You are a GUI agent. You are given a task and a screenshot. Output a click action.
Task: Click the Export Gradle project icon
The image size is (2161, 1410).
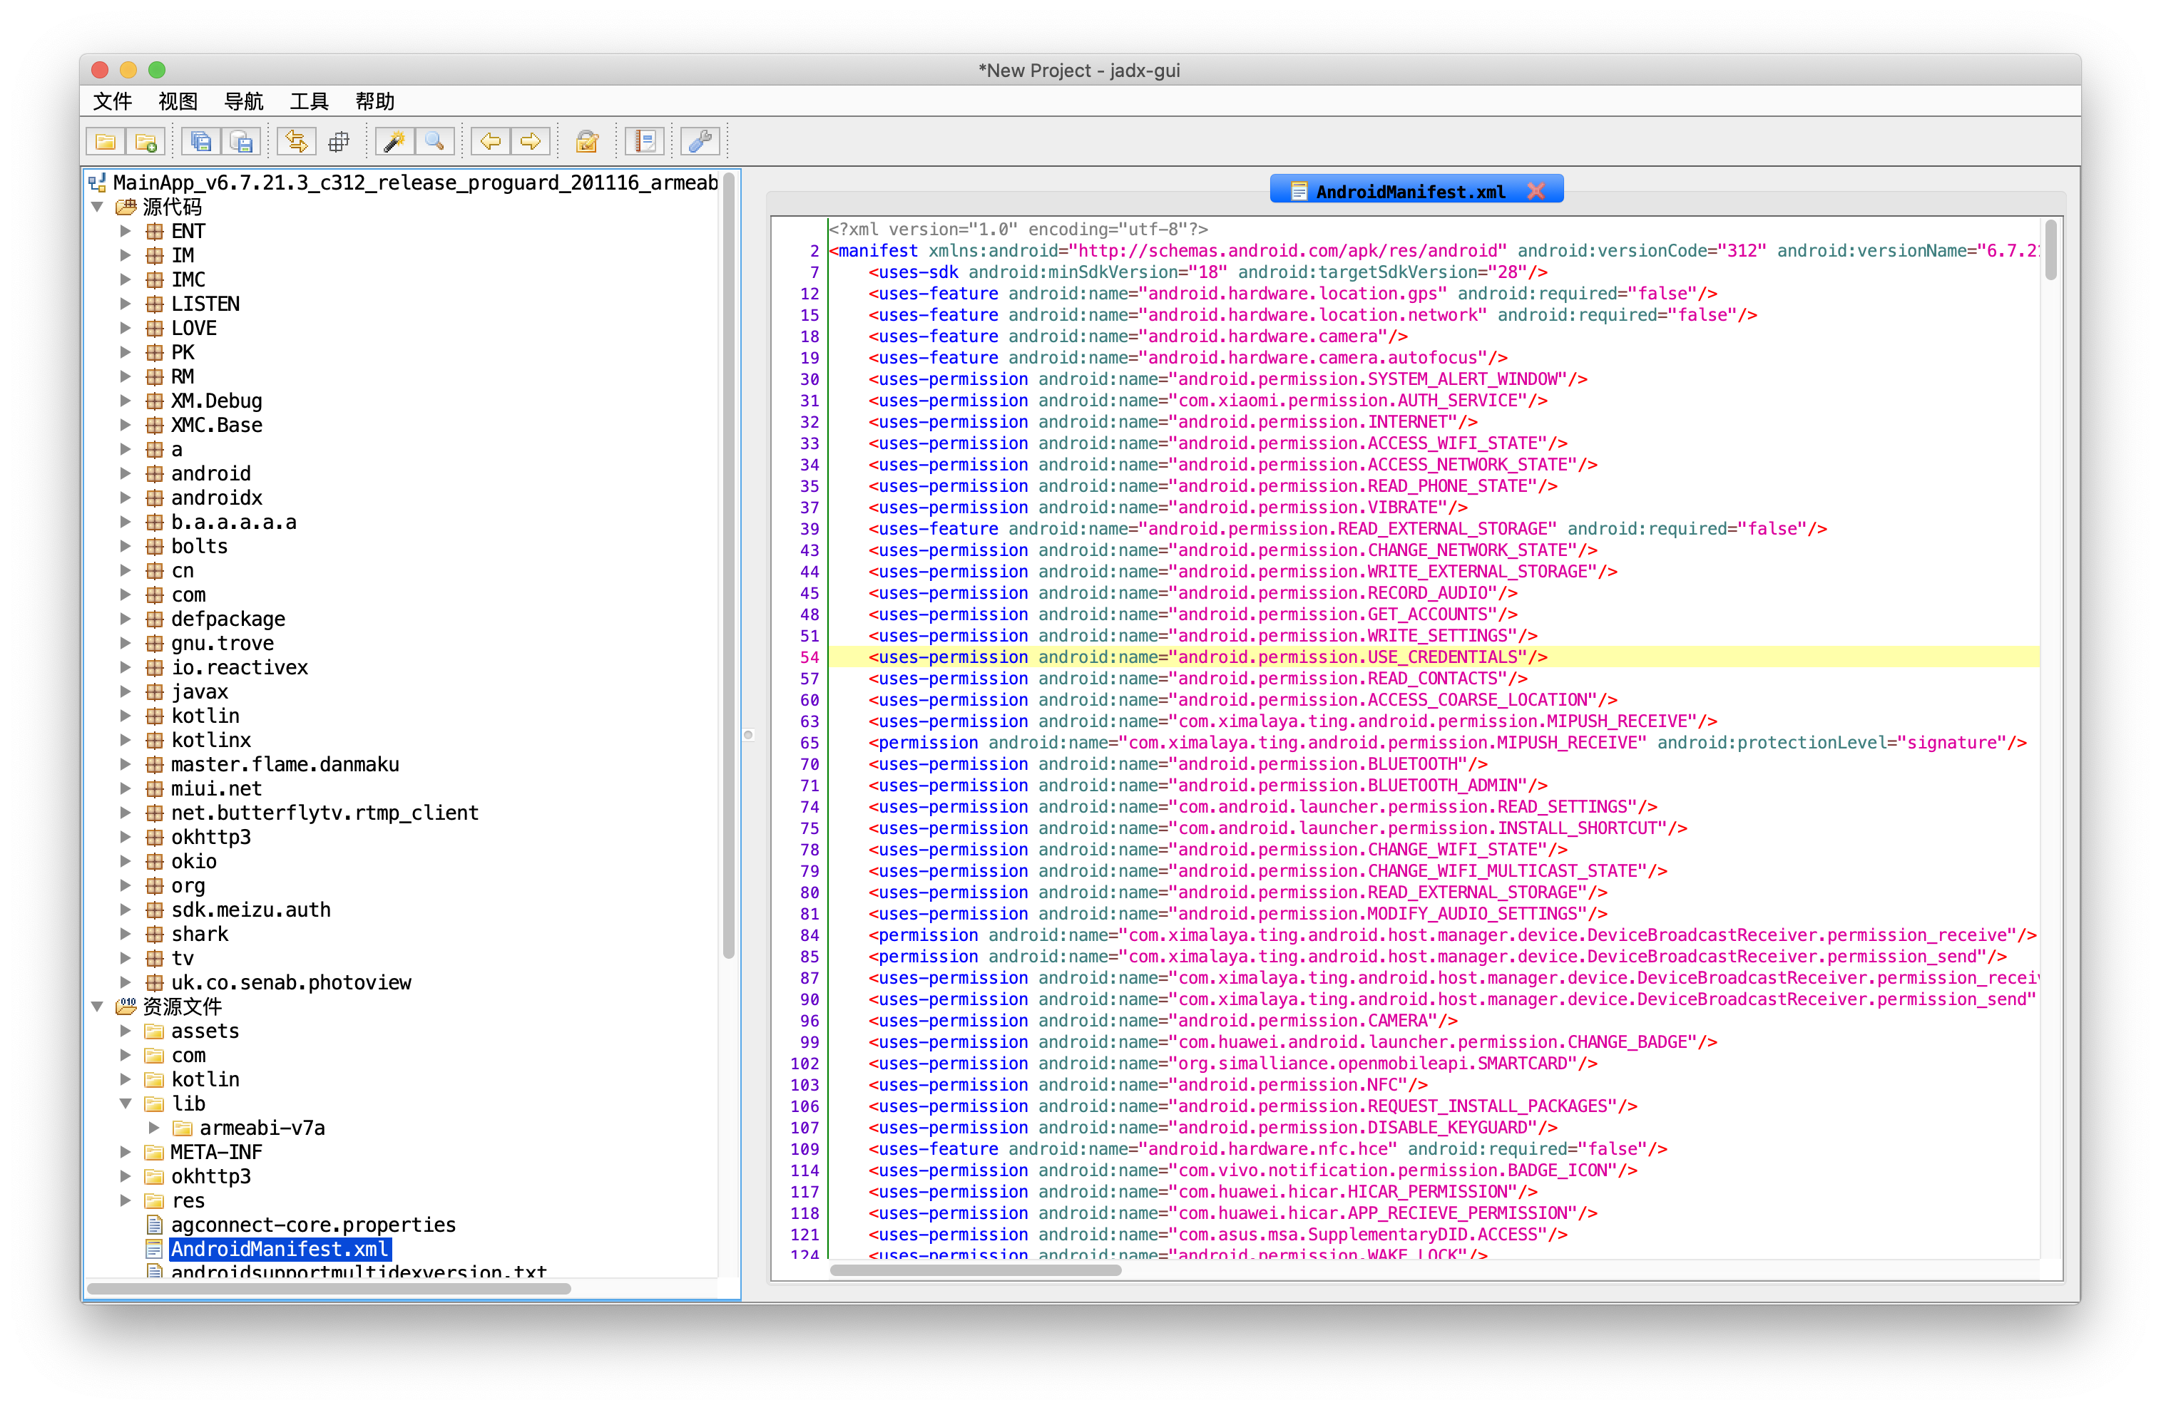coord(242,142)
